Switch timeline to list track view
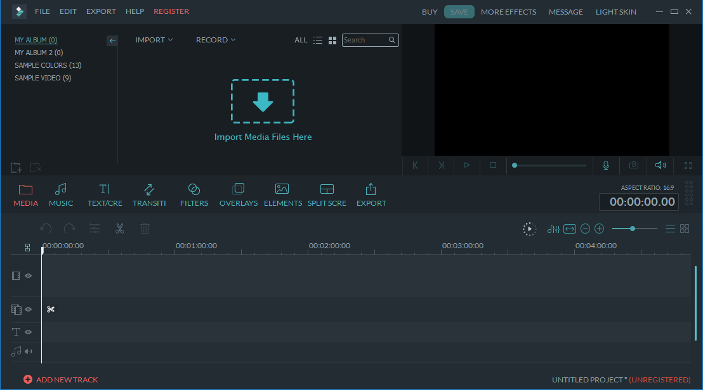The width and height of the screenshot is (703, 390). pos(670,229)
